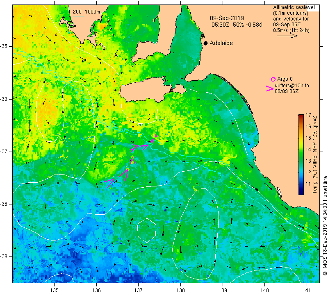Click the temperature color bar
The image size is (328, 295).
[x=301, y=154]
